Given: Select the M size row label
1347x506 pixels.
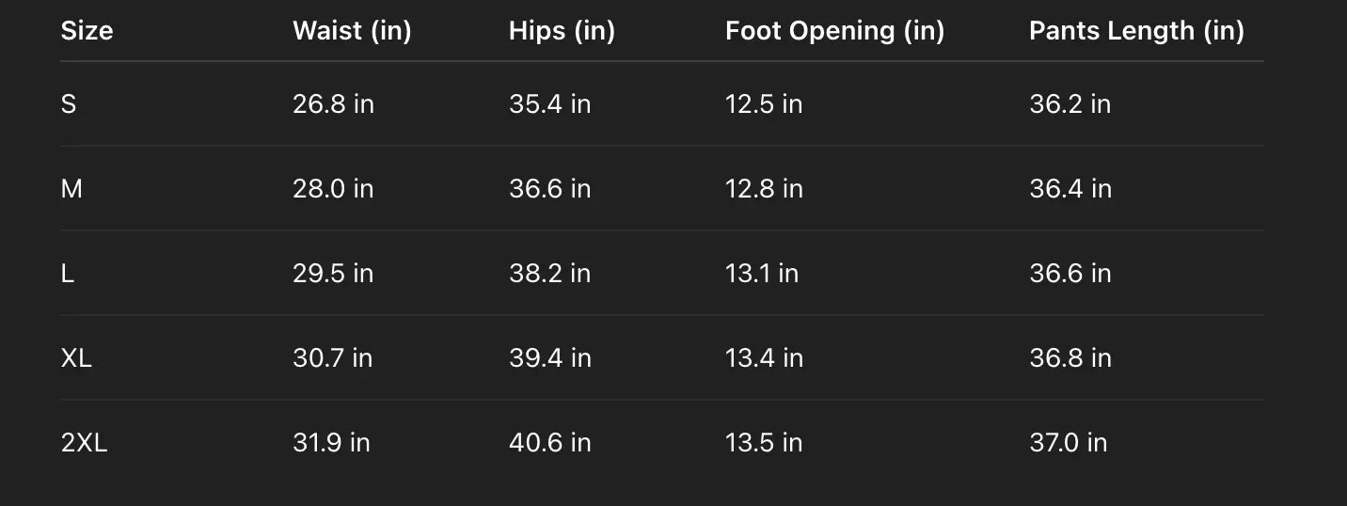Looking at the screenshot, I should click(71, 189).
